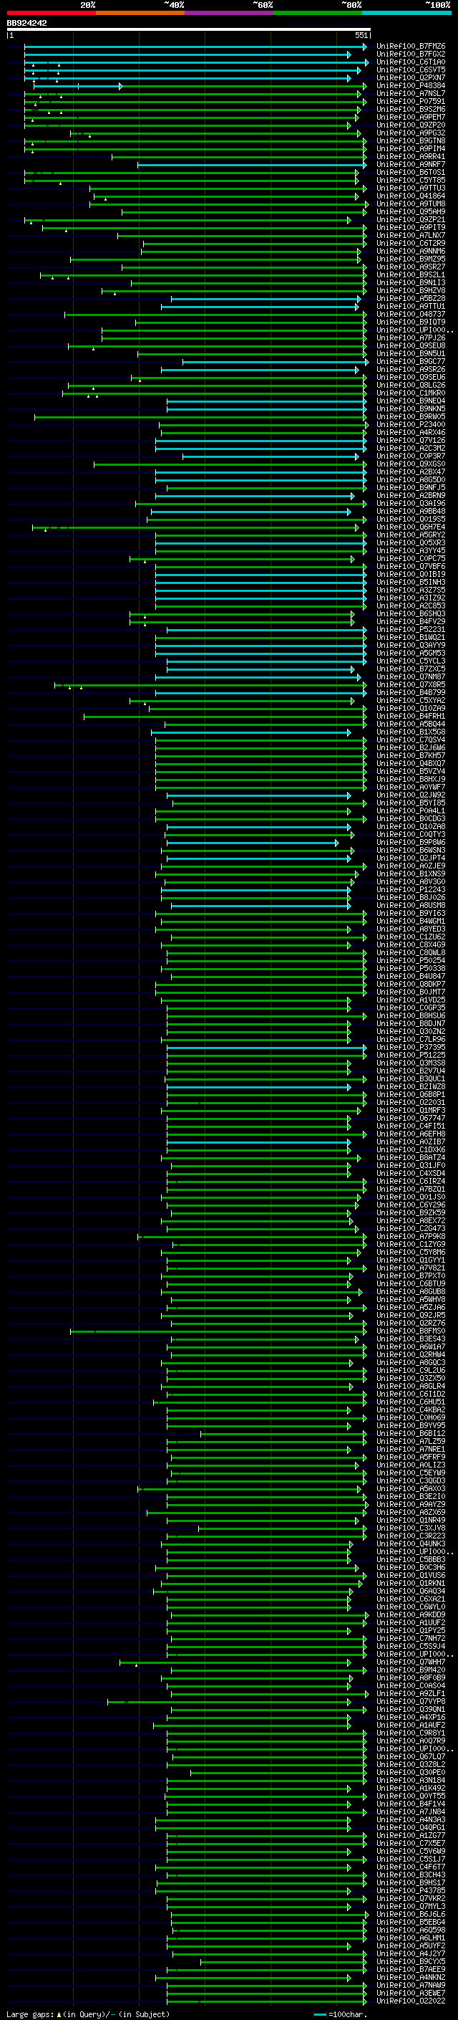The width and height of the screenshot is (458, 2020).
Task: Select label UniRef100_P43785
Action: (x=411, y=1890)
